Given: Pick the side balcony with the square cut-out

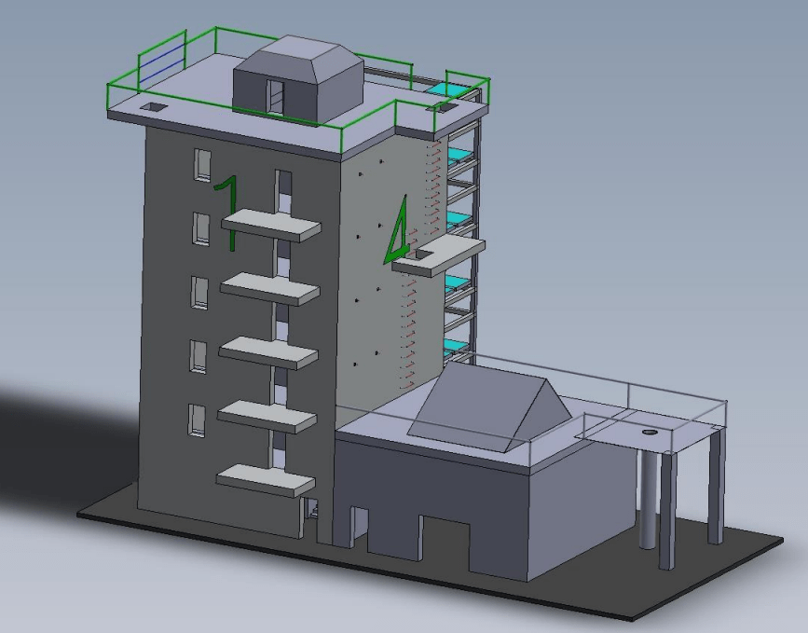Looking at the screenshot, I should click(438, 255).
